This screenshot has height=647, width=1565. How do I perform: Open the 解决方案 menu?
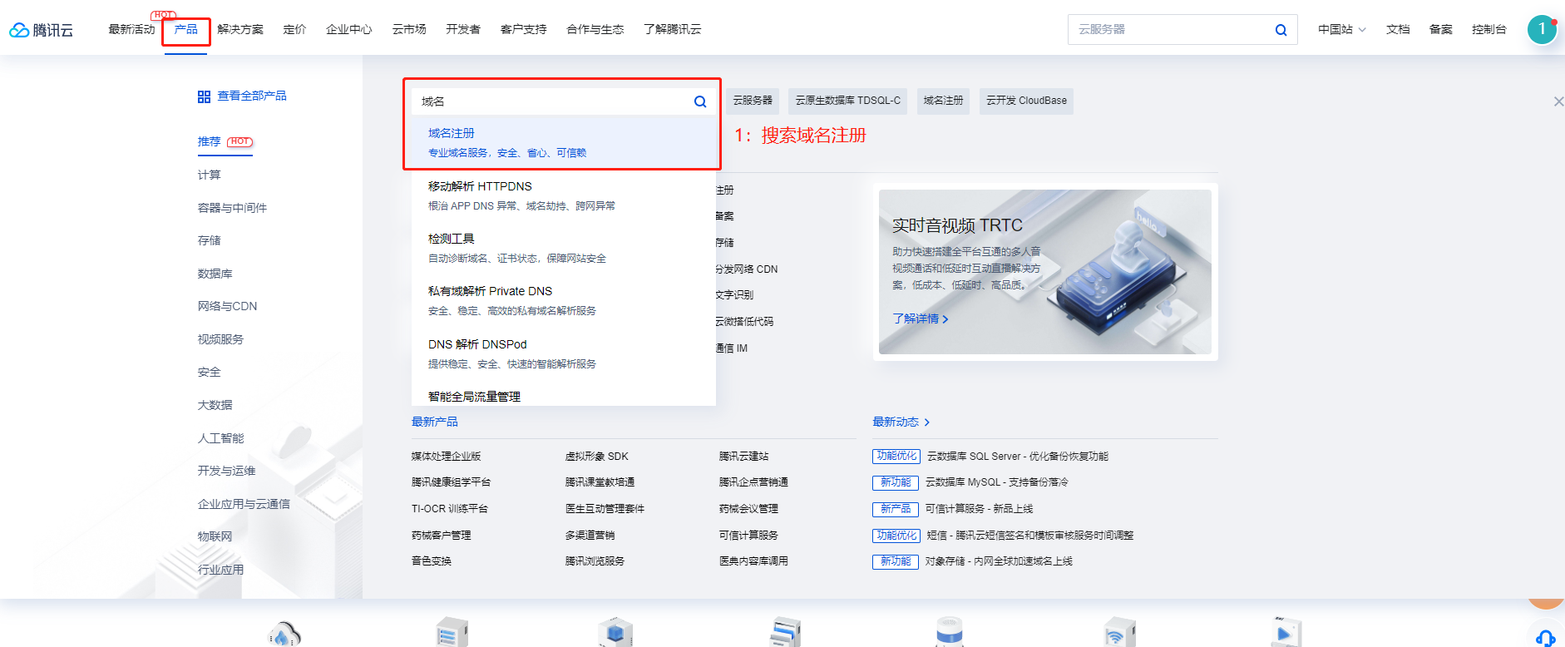pos(240,30)
